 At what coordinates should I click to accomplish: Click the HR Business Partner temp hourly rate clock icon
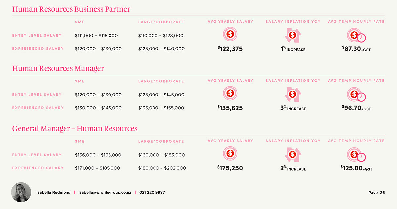coord(356,35)
